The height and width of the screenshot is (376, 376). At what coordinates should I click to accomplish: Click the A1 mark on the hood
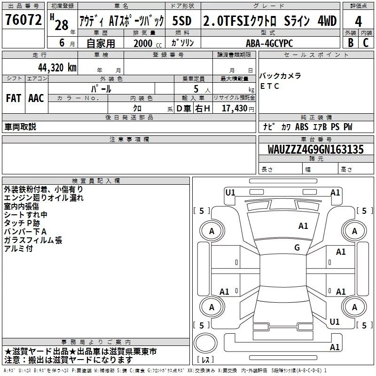click(303, 226)
